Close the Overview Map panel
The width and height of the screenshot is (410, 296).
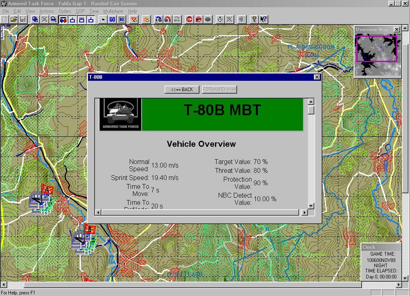[x=396, y=30]
